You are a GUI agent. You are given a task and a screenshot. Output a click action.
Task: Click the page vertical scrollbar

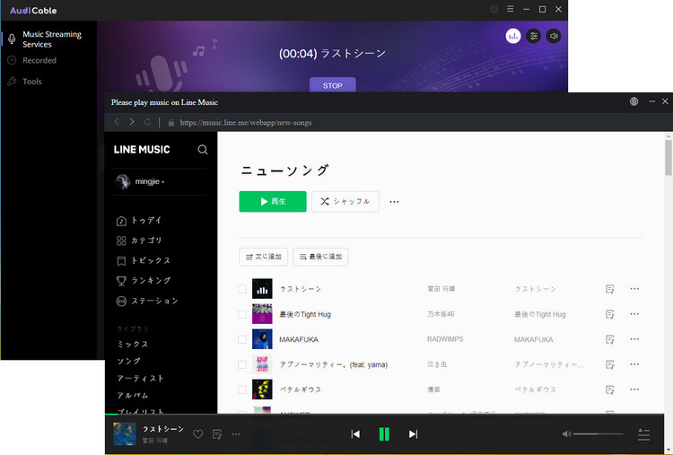click(x=669, y=158)
